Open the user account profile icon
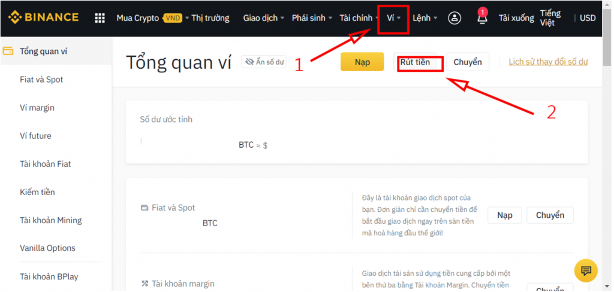 [455, 18]
